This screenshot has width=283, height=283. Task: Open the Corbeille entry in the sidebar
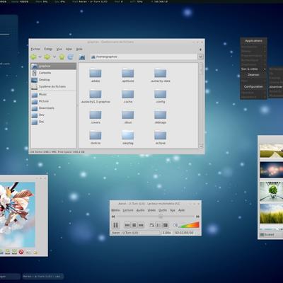click(54, 73)
